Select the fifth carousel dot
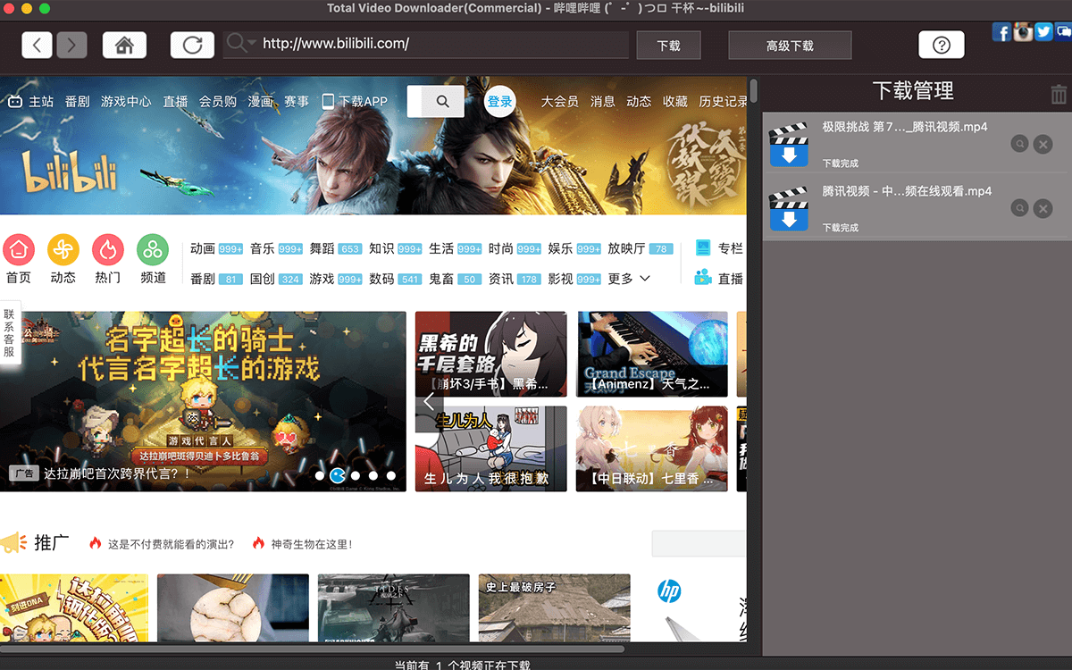 click(391, 476)
